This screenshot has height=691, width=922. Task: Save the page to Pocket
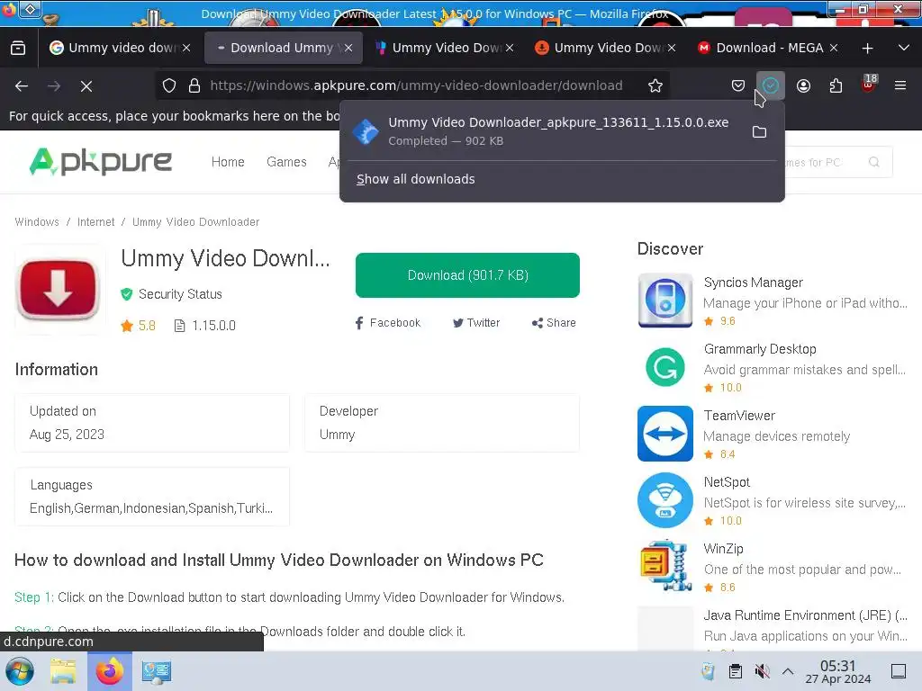point(738,85)
